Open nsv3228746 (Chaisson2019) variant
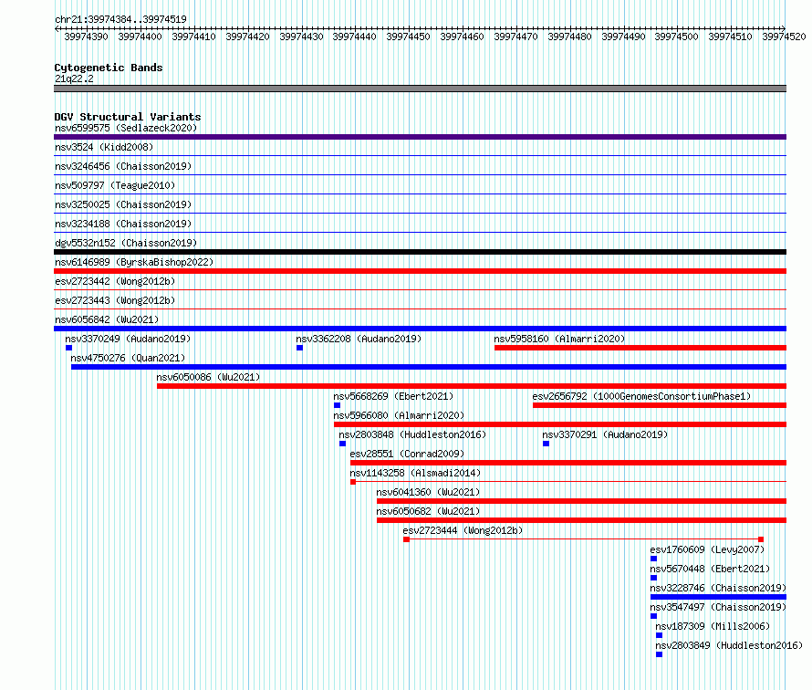The image size is (812, 690). [x=718, y=588]
